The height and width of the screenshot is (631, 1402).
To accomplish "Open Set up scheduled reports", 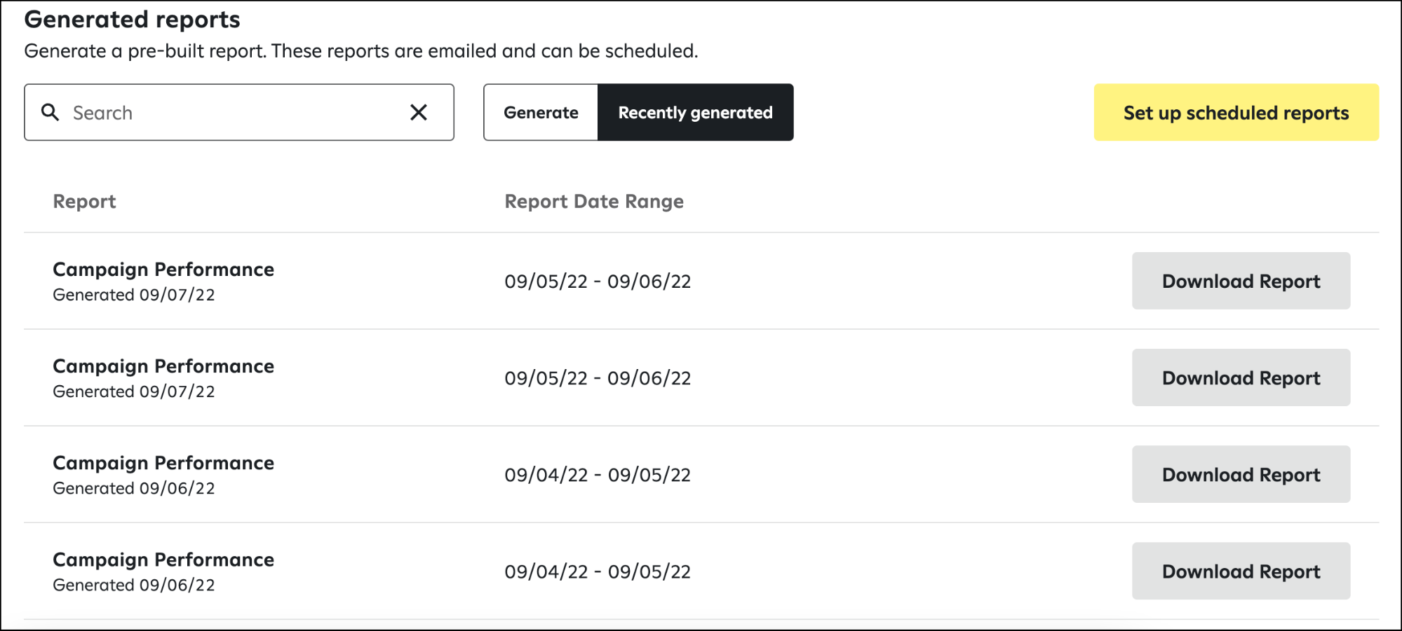I will click(x=1236, y=112).
